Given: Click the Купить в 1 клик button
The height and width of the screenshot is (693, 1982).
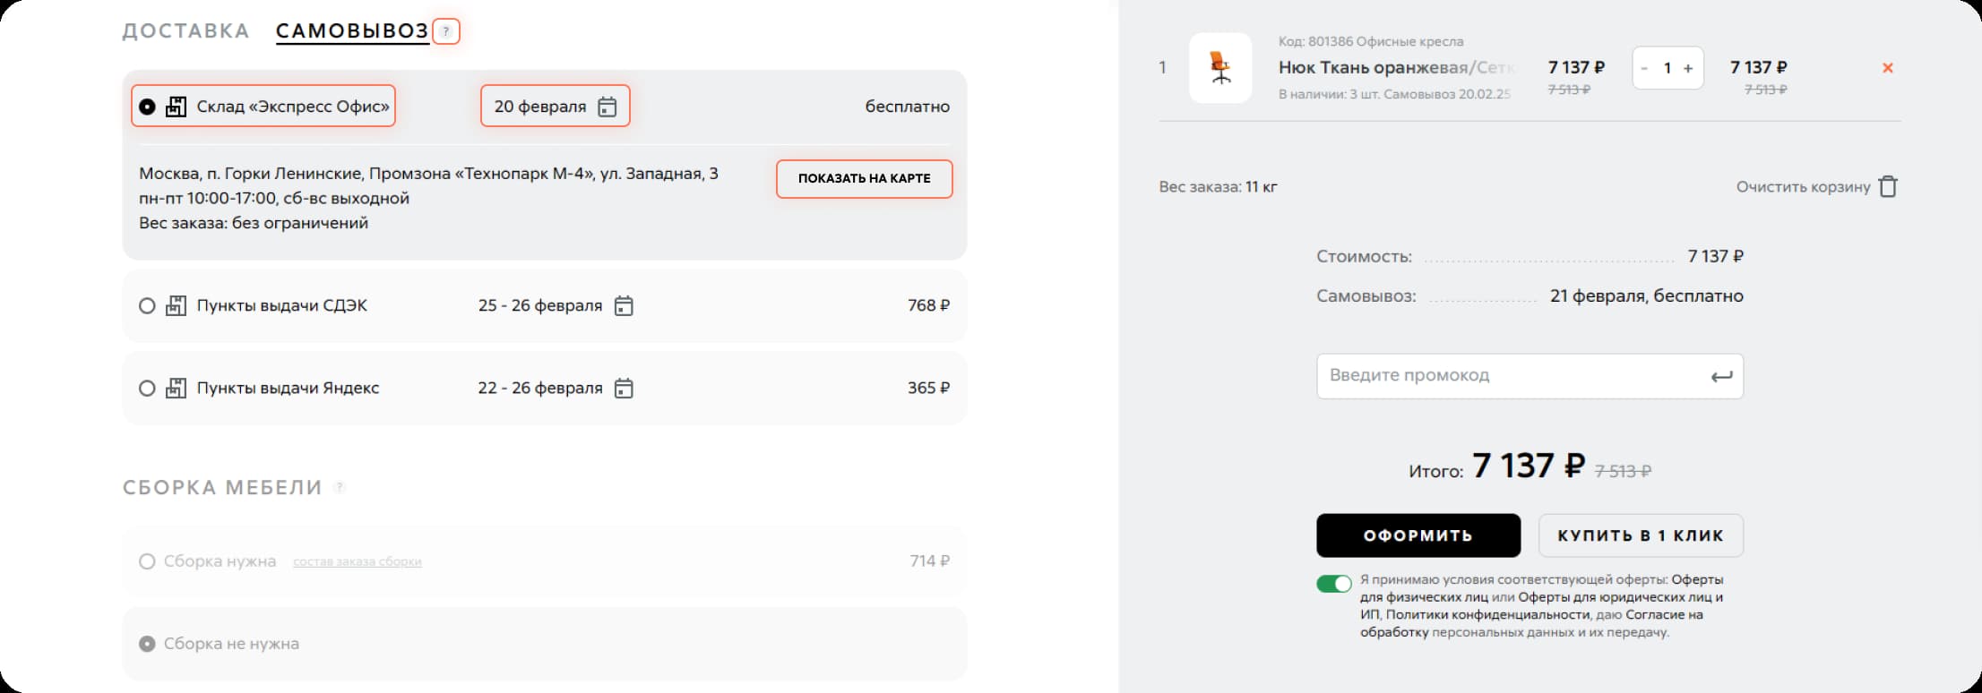Looking at the screenshot, I should [x=1640, y=535].
